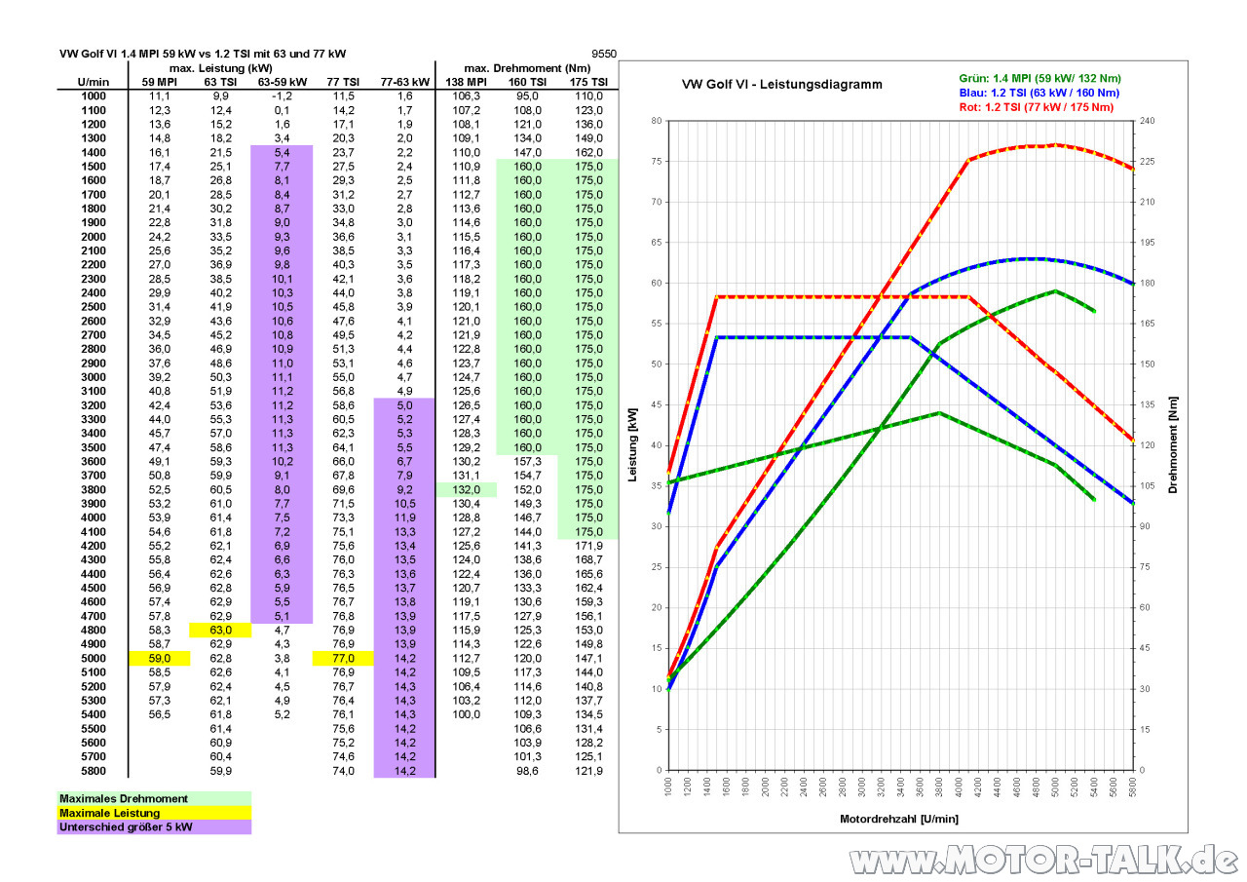The width and height of the screenshot is (1247, 882).
Task: Click the purple 'Unterschied größer 5 kW' legend cell
Action: (x=154, y=827)
